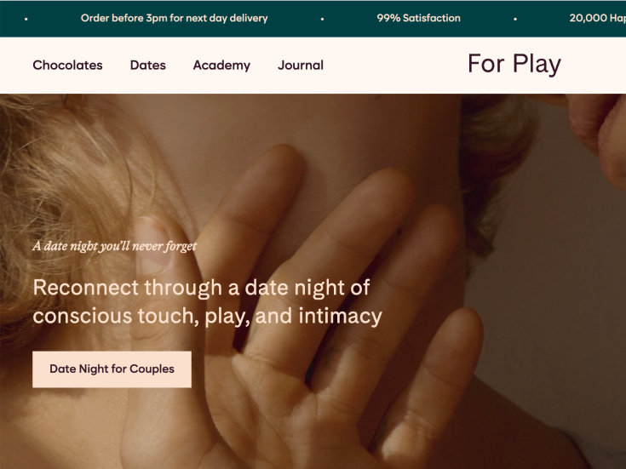The width and height of the screenshot is (626, 469).
Task: Open the Academy section
Action: point(221,65)
